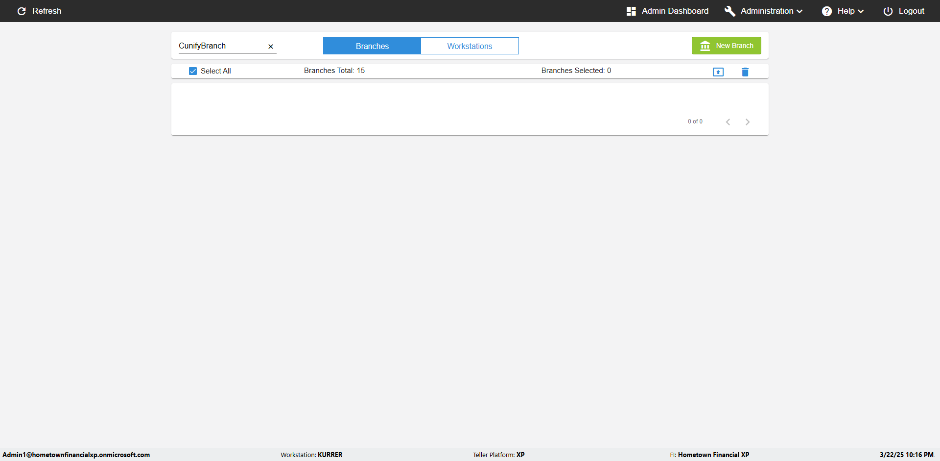This screenshot has width=940, height=461.
Task: Click Workstation: KURRER status text
Action: point(311,455)
